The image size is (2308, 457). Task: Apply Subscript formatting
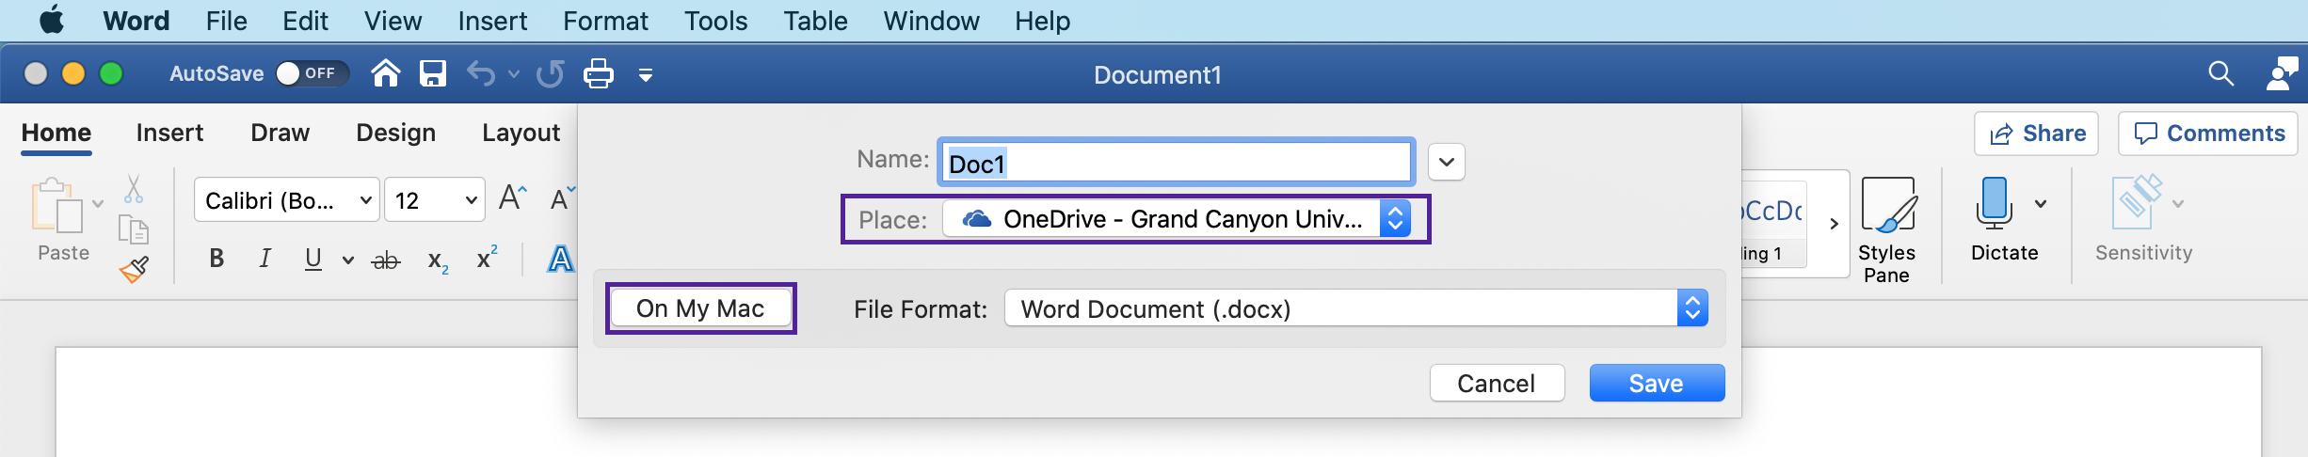(x=438, y=260)
